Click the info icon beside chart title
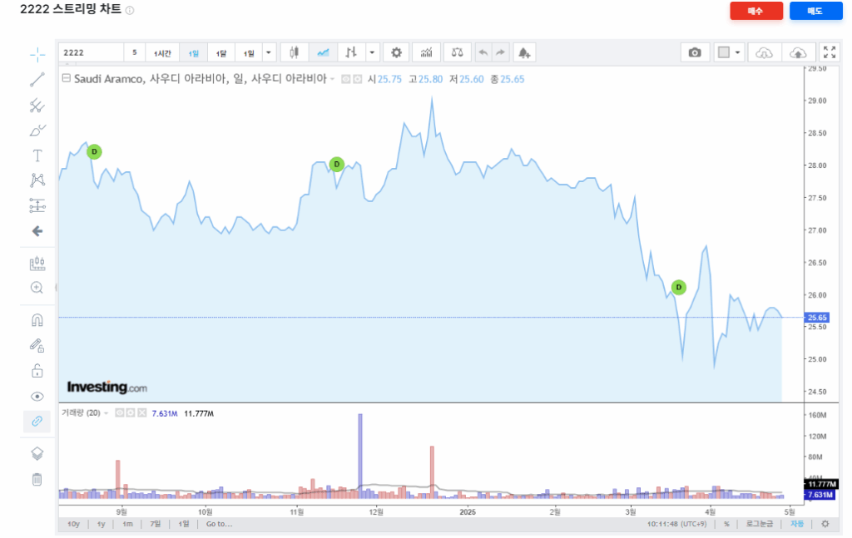The height and width of the screenshot is (538, 852). pos(129,10)
